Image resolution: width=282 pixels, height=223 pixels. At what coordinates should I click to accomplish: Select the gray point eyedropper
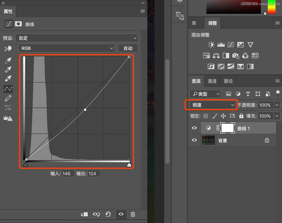(x=8, y=69)
